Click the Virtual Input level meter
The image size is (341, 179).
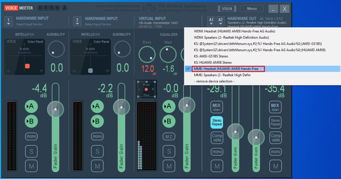[147, 136]
